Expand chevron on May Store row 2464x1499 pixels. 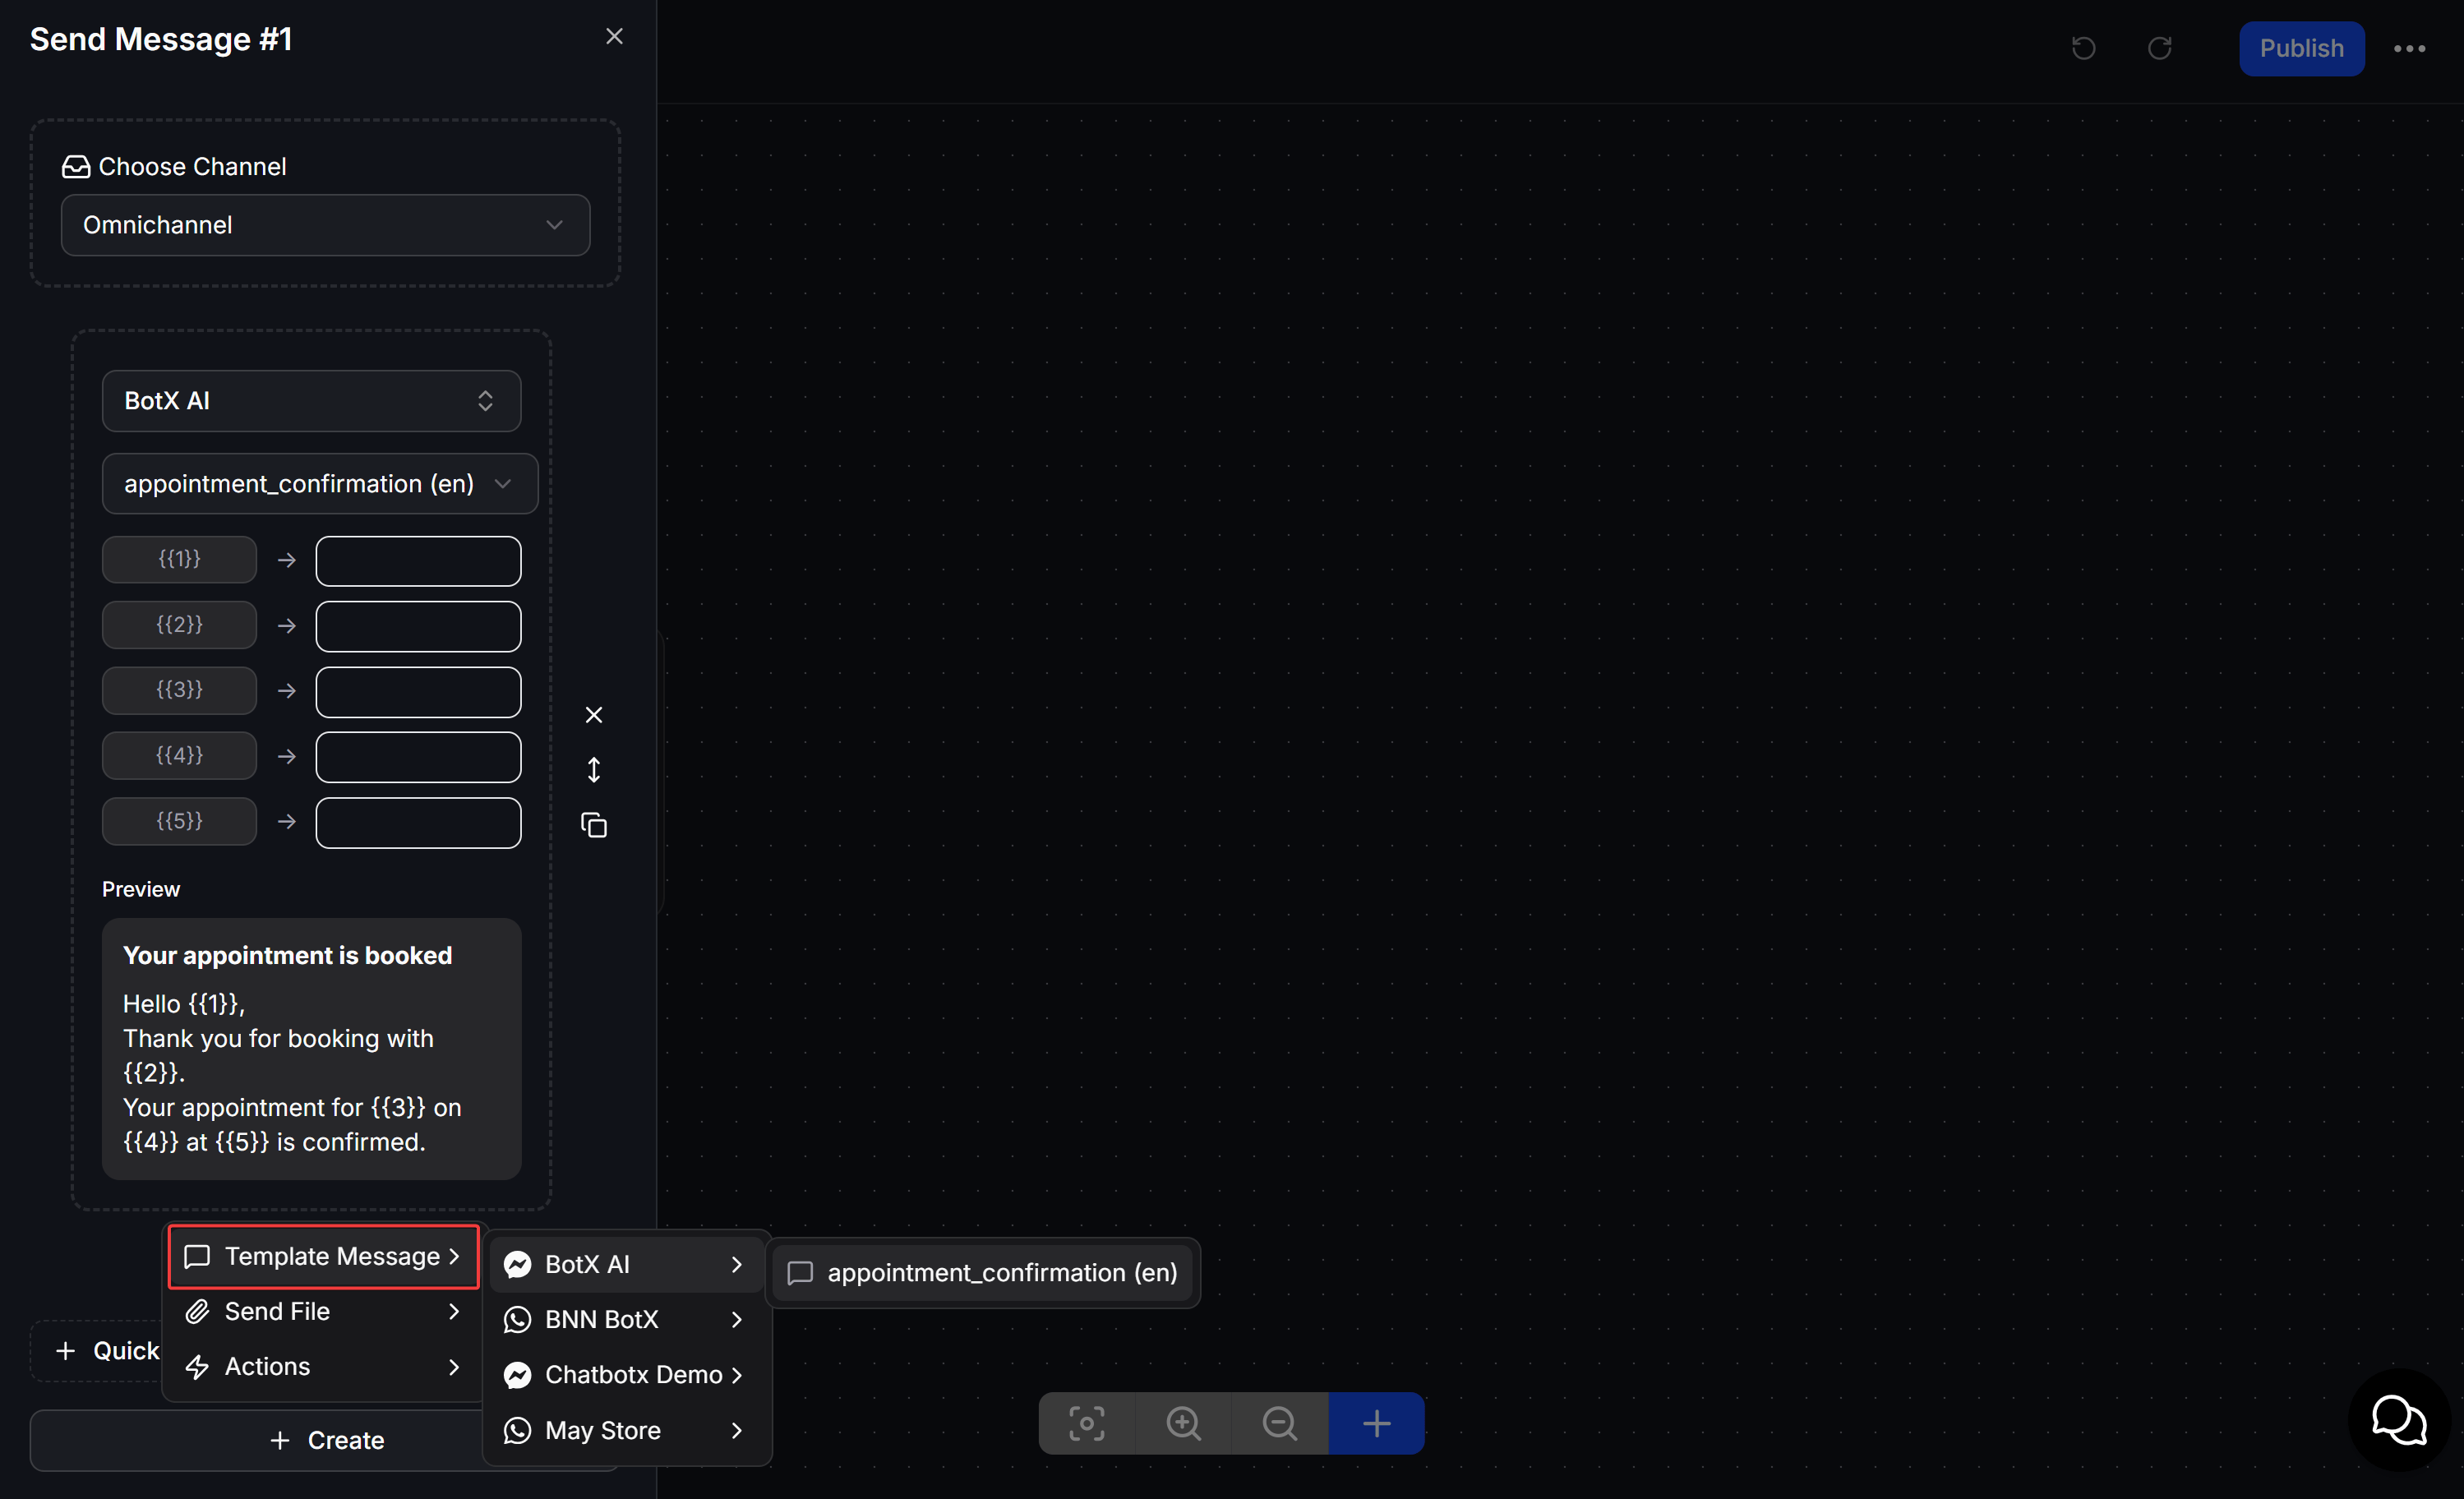click(x=737, y=1430)
